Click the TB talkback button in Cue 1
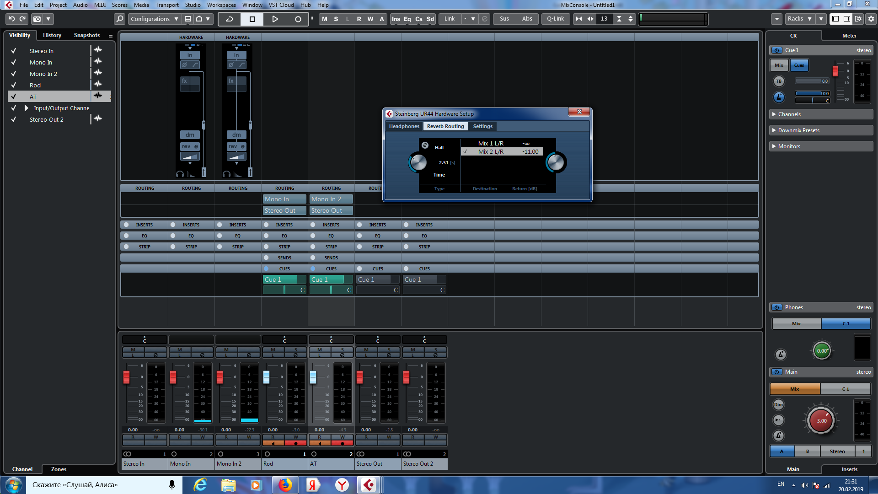Screen dimensions: 878x494 tap(779, 81)
